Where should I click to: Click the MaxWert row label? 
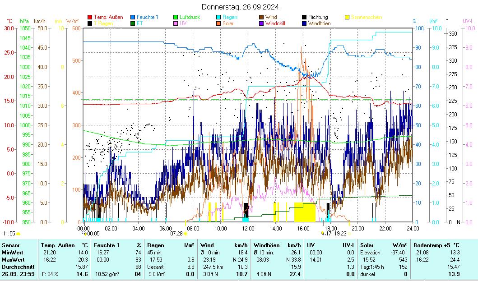tap(13, 260)
